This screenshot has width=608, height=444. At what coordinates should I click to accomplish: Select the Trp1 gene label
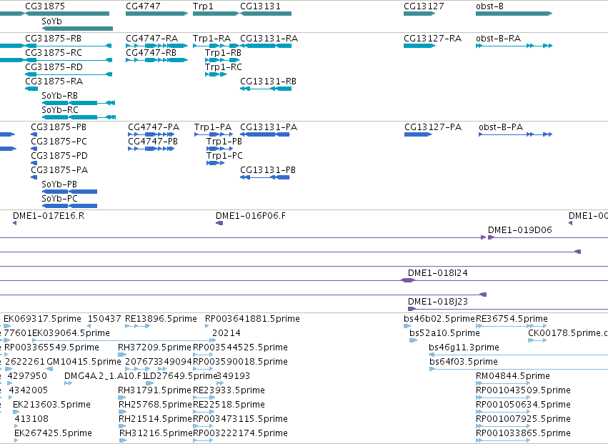point(203,6)
